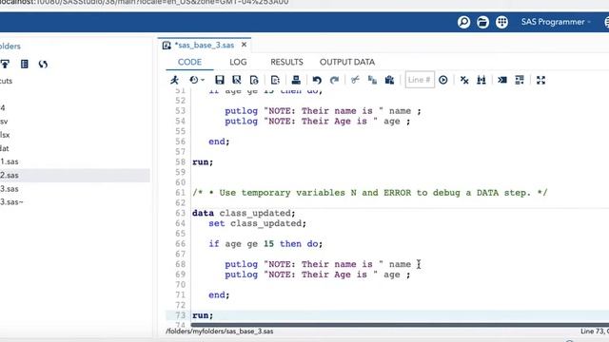Select the 3.sas file in the tree
Screen dimensions: 609x342
[10, 189]
